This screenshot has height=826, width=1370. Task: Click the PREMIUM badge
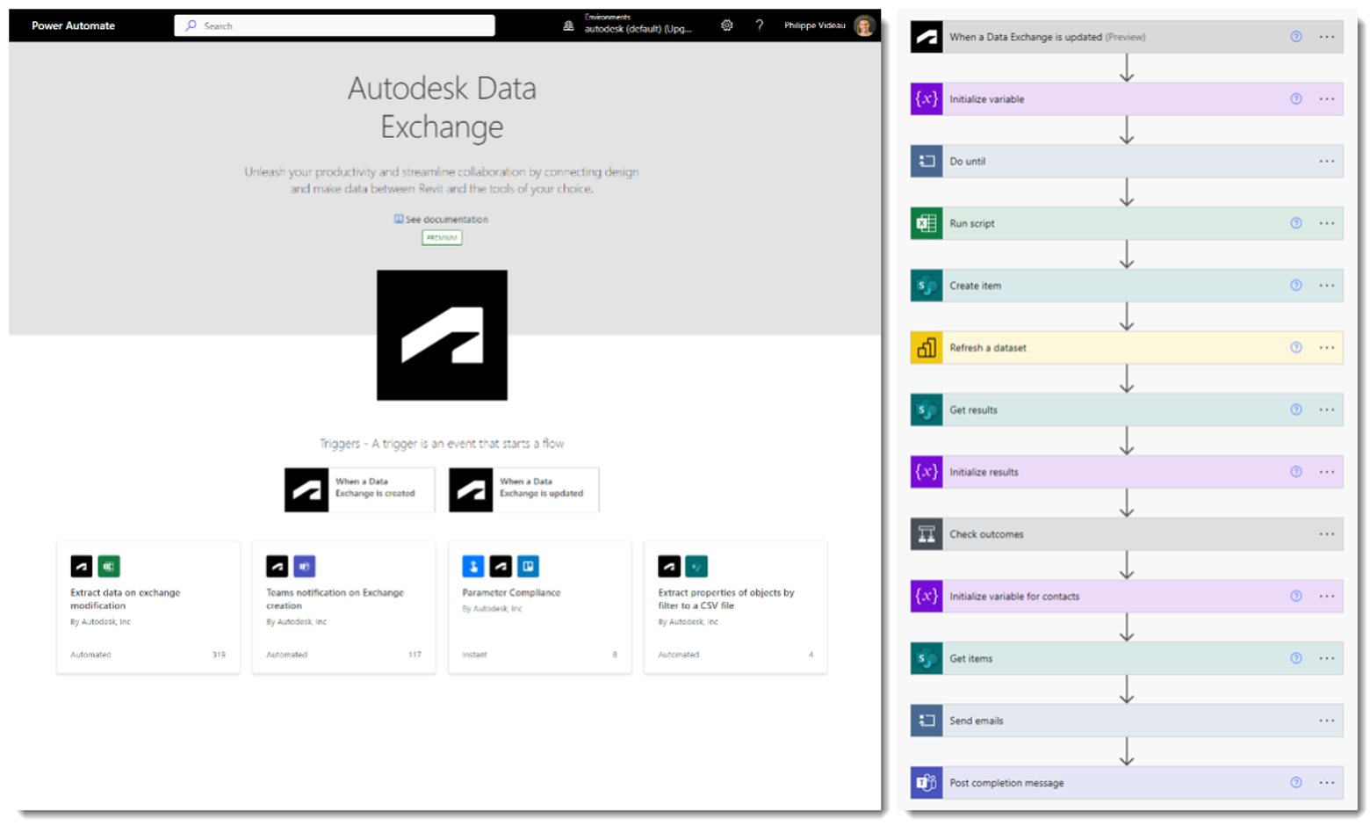point(442,237)
